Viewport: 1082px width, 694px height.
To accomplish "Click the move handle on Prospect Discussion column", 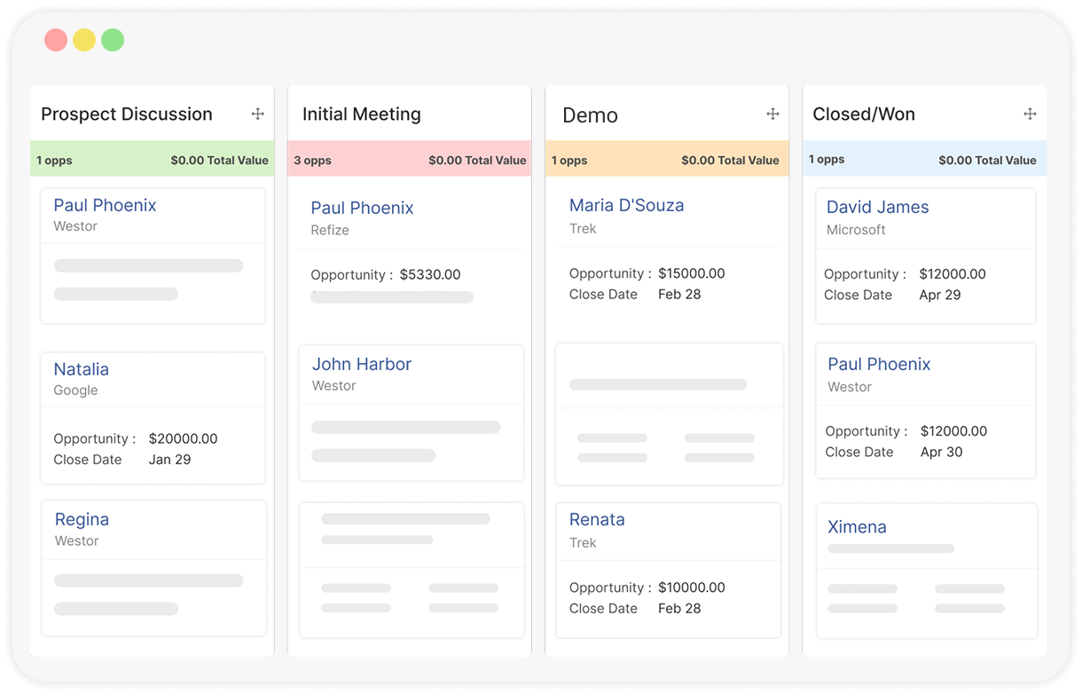I will click(257, 114).
